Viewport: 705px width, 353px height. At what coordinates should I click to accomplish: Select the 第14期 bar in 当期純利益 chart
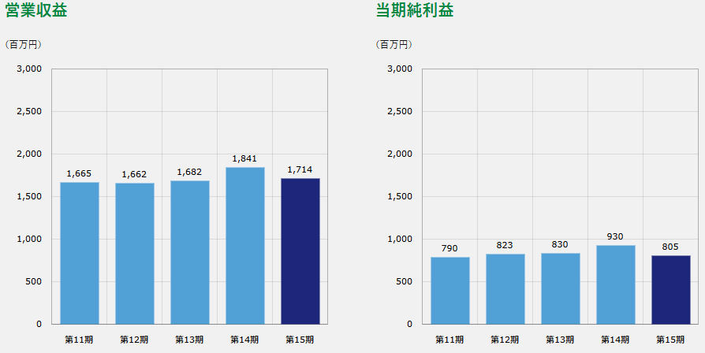pyautogui.click(x=616, y=284)
